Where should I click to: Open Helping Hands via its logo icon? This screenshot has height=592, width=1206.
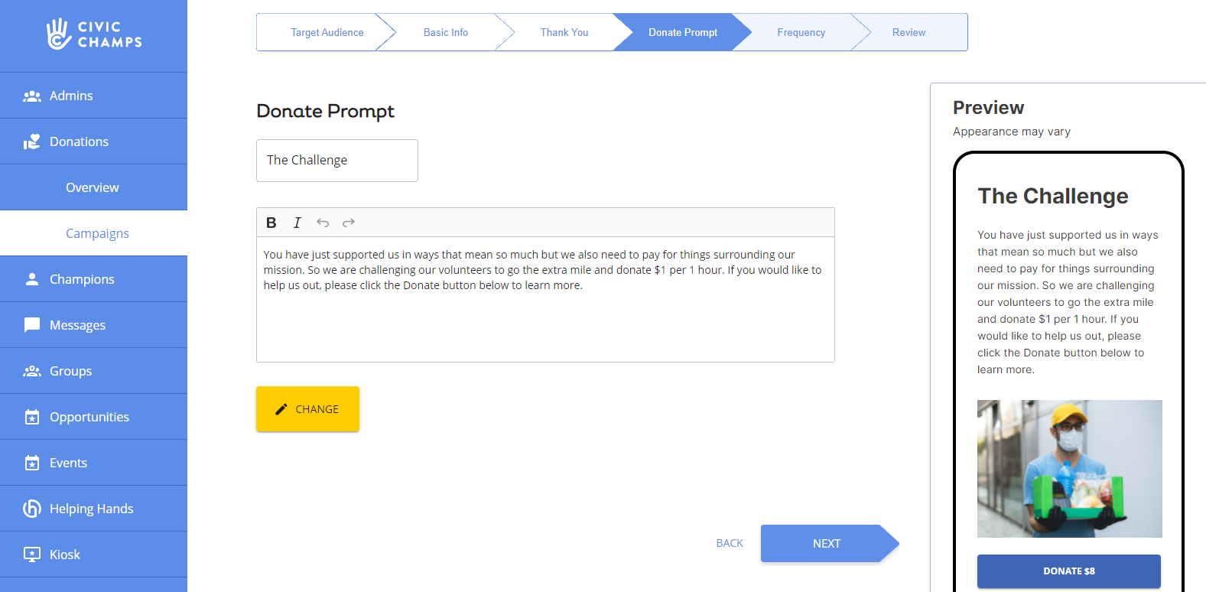(x=32, y=509)
